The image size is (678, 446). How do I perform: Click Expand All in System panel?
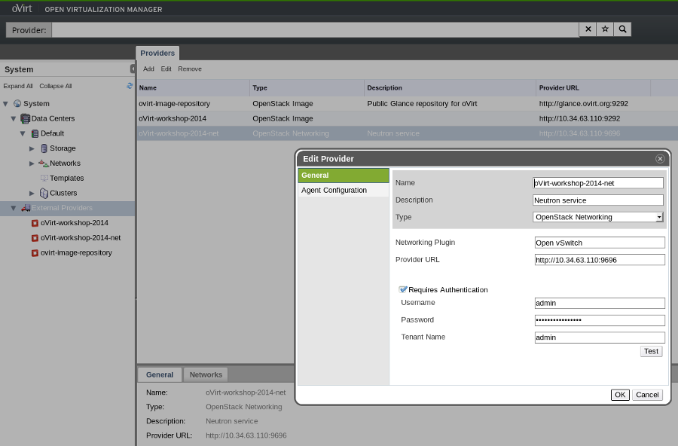coord(18,86)
